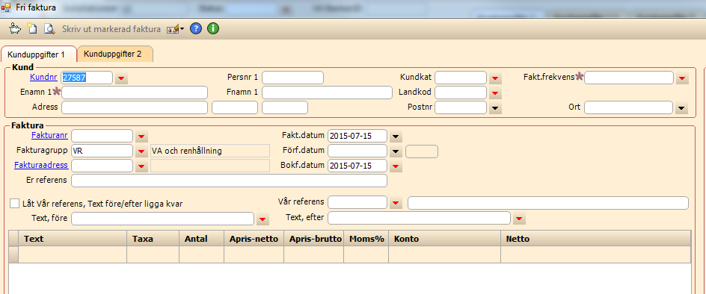
Task: Expand the Vår referens dropdown arrow
Action: point(396,203)
